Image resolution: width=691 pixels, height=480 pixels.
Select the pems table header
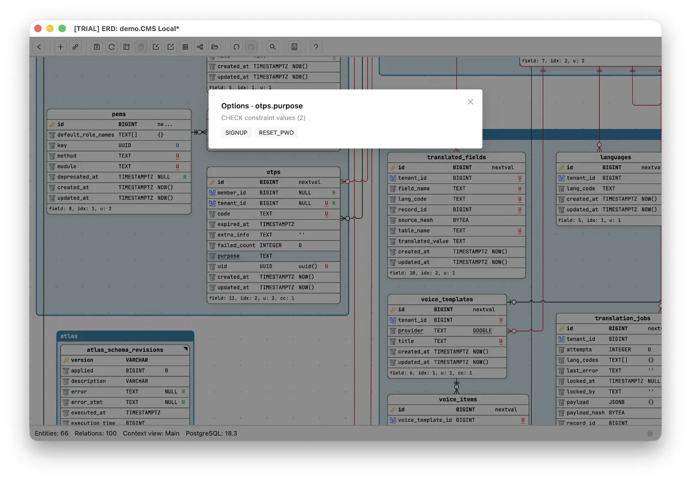[119, 114]
